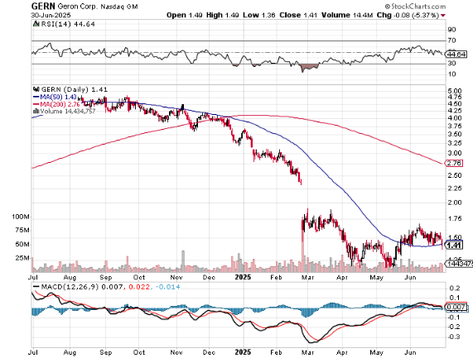The image size is (473, 358).
Task: Click the red down-arrow change indicator
Action: tap(443, 16)
